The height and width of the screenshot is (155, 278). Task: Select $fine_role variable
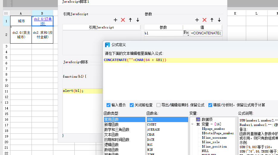point(211,142)
